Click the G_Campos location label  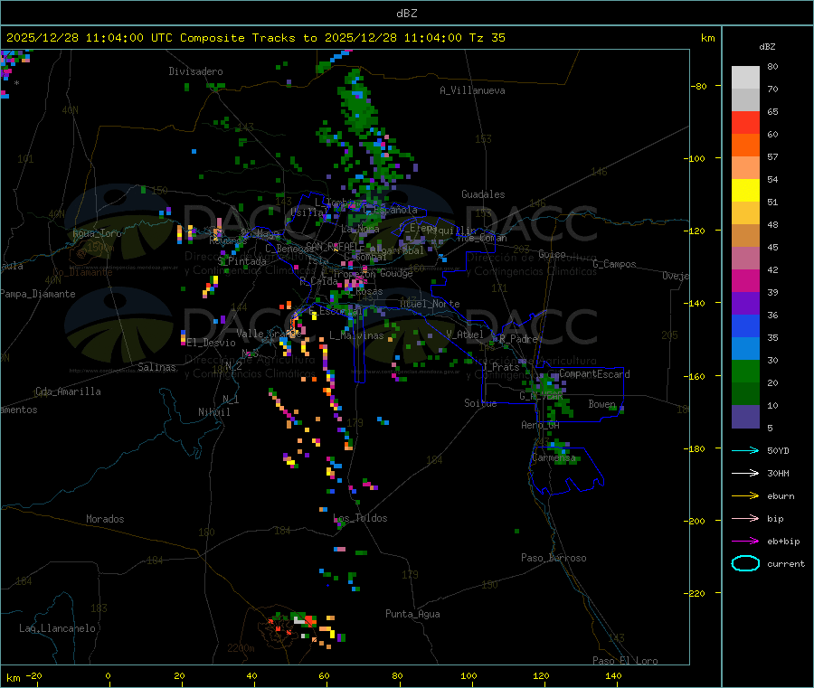coord(614,264)
